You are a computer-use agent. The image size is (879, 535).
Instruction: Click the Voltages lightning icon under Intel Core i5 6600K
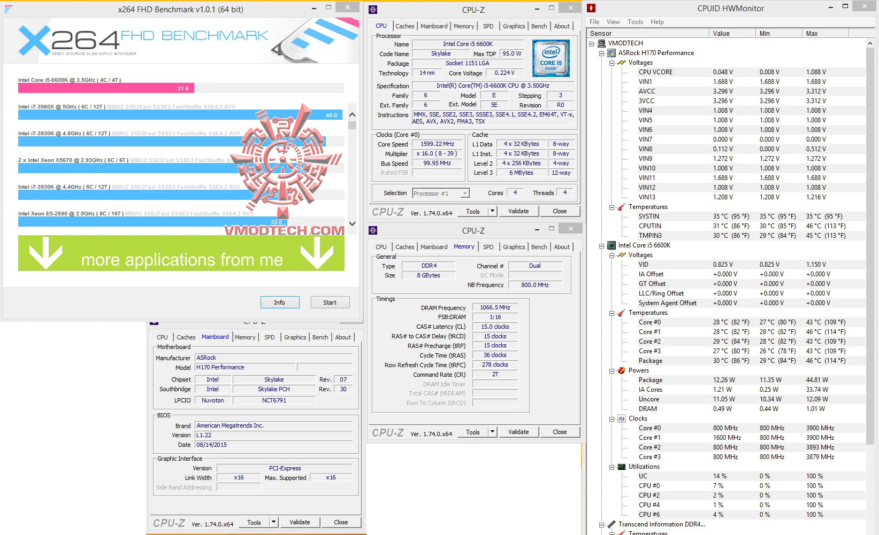point(622,255)
